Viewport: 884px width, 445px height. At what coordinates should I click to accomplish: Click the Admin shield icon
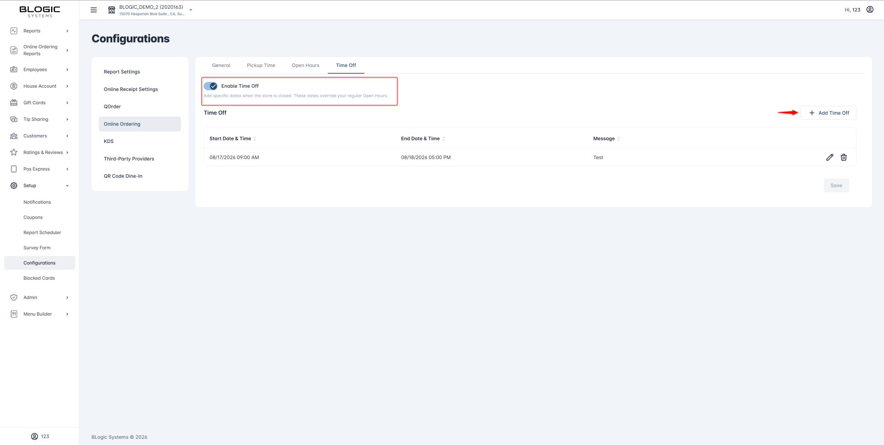pos(14,297)
